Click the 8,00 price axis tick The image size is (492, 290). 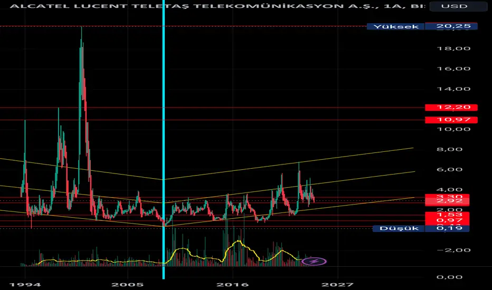449,149
